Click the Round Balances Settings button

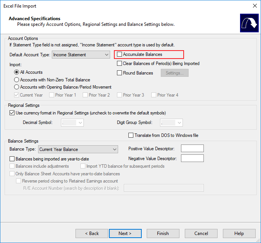[175, 73]
